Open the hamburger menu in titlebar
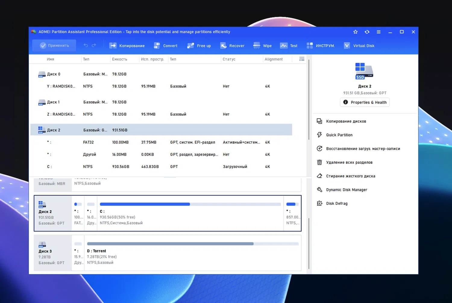Viewport: 452px width, 303px height. pos(378,32)
